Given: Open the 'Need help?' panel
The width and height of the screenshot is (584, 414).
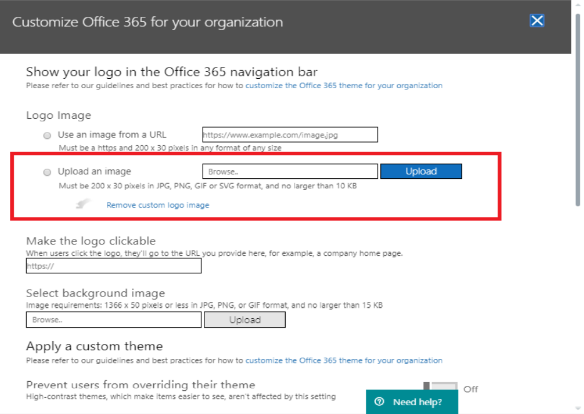Looking at the screenshot, I should tap(412, 401).
